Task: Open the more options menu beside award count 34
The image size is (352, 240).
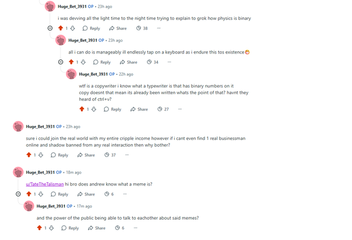Action: pos(169,62)
